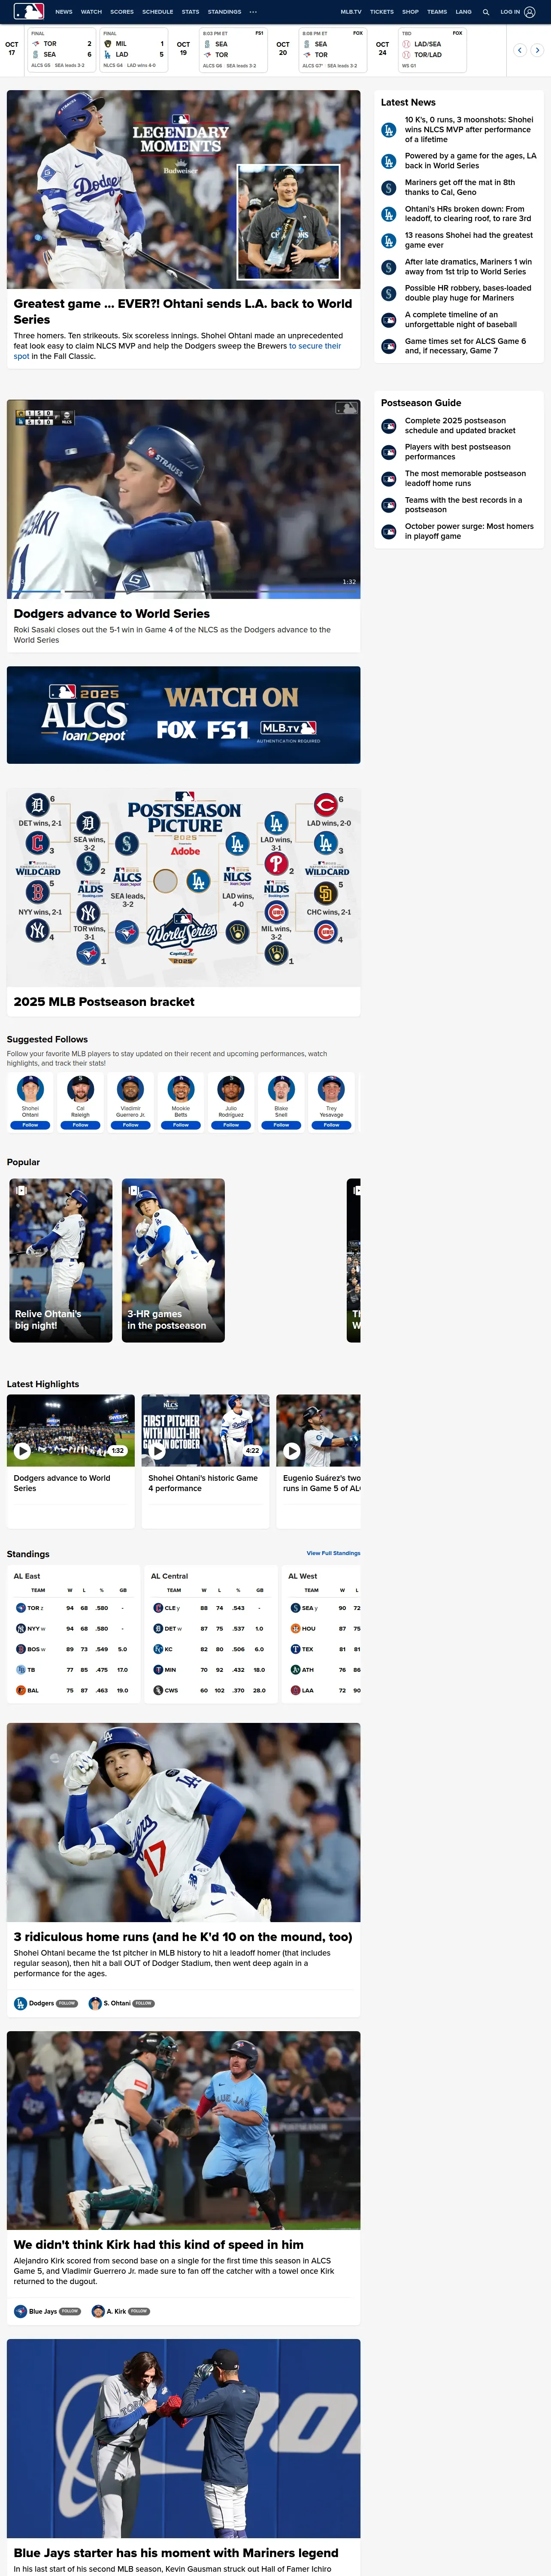
Task: Click MLB icon beside 'A complete timeline' story
Action: (389, 320)
